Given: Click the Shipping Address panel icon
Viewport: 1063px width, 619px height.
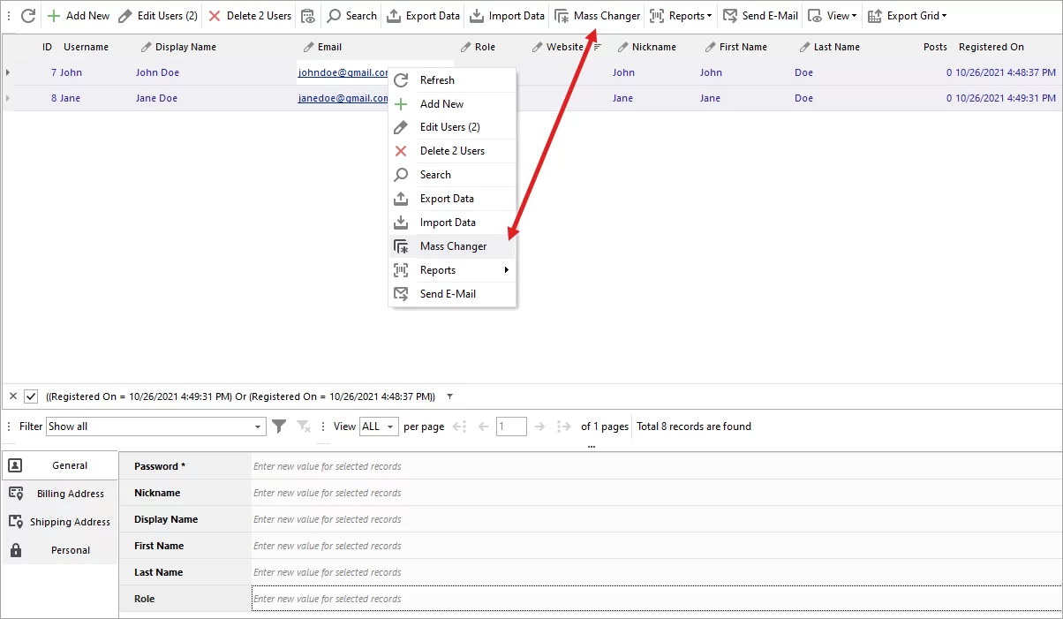Looking at the screenshot, I should (15, 521).
